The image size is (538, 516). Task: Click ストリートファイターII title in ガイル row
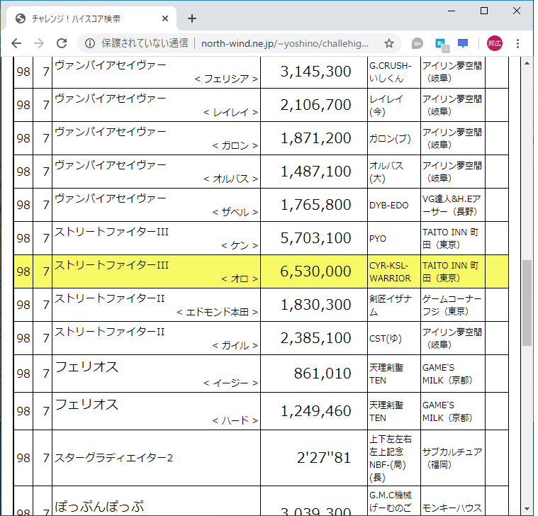(x=109, y=332)
